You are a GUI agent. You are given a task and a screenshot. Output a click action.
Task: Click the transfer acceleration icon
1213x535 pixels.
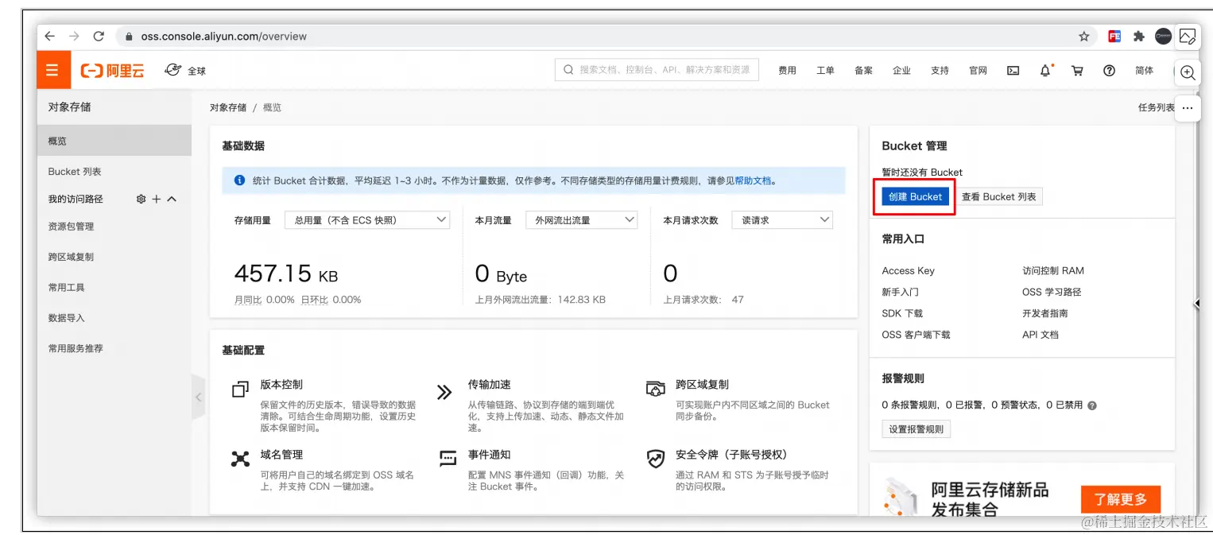[444, 391]
